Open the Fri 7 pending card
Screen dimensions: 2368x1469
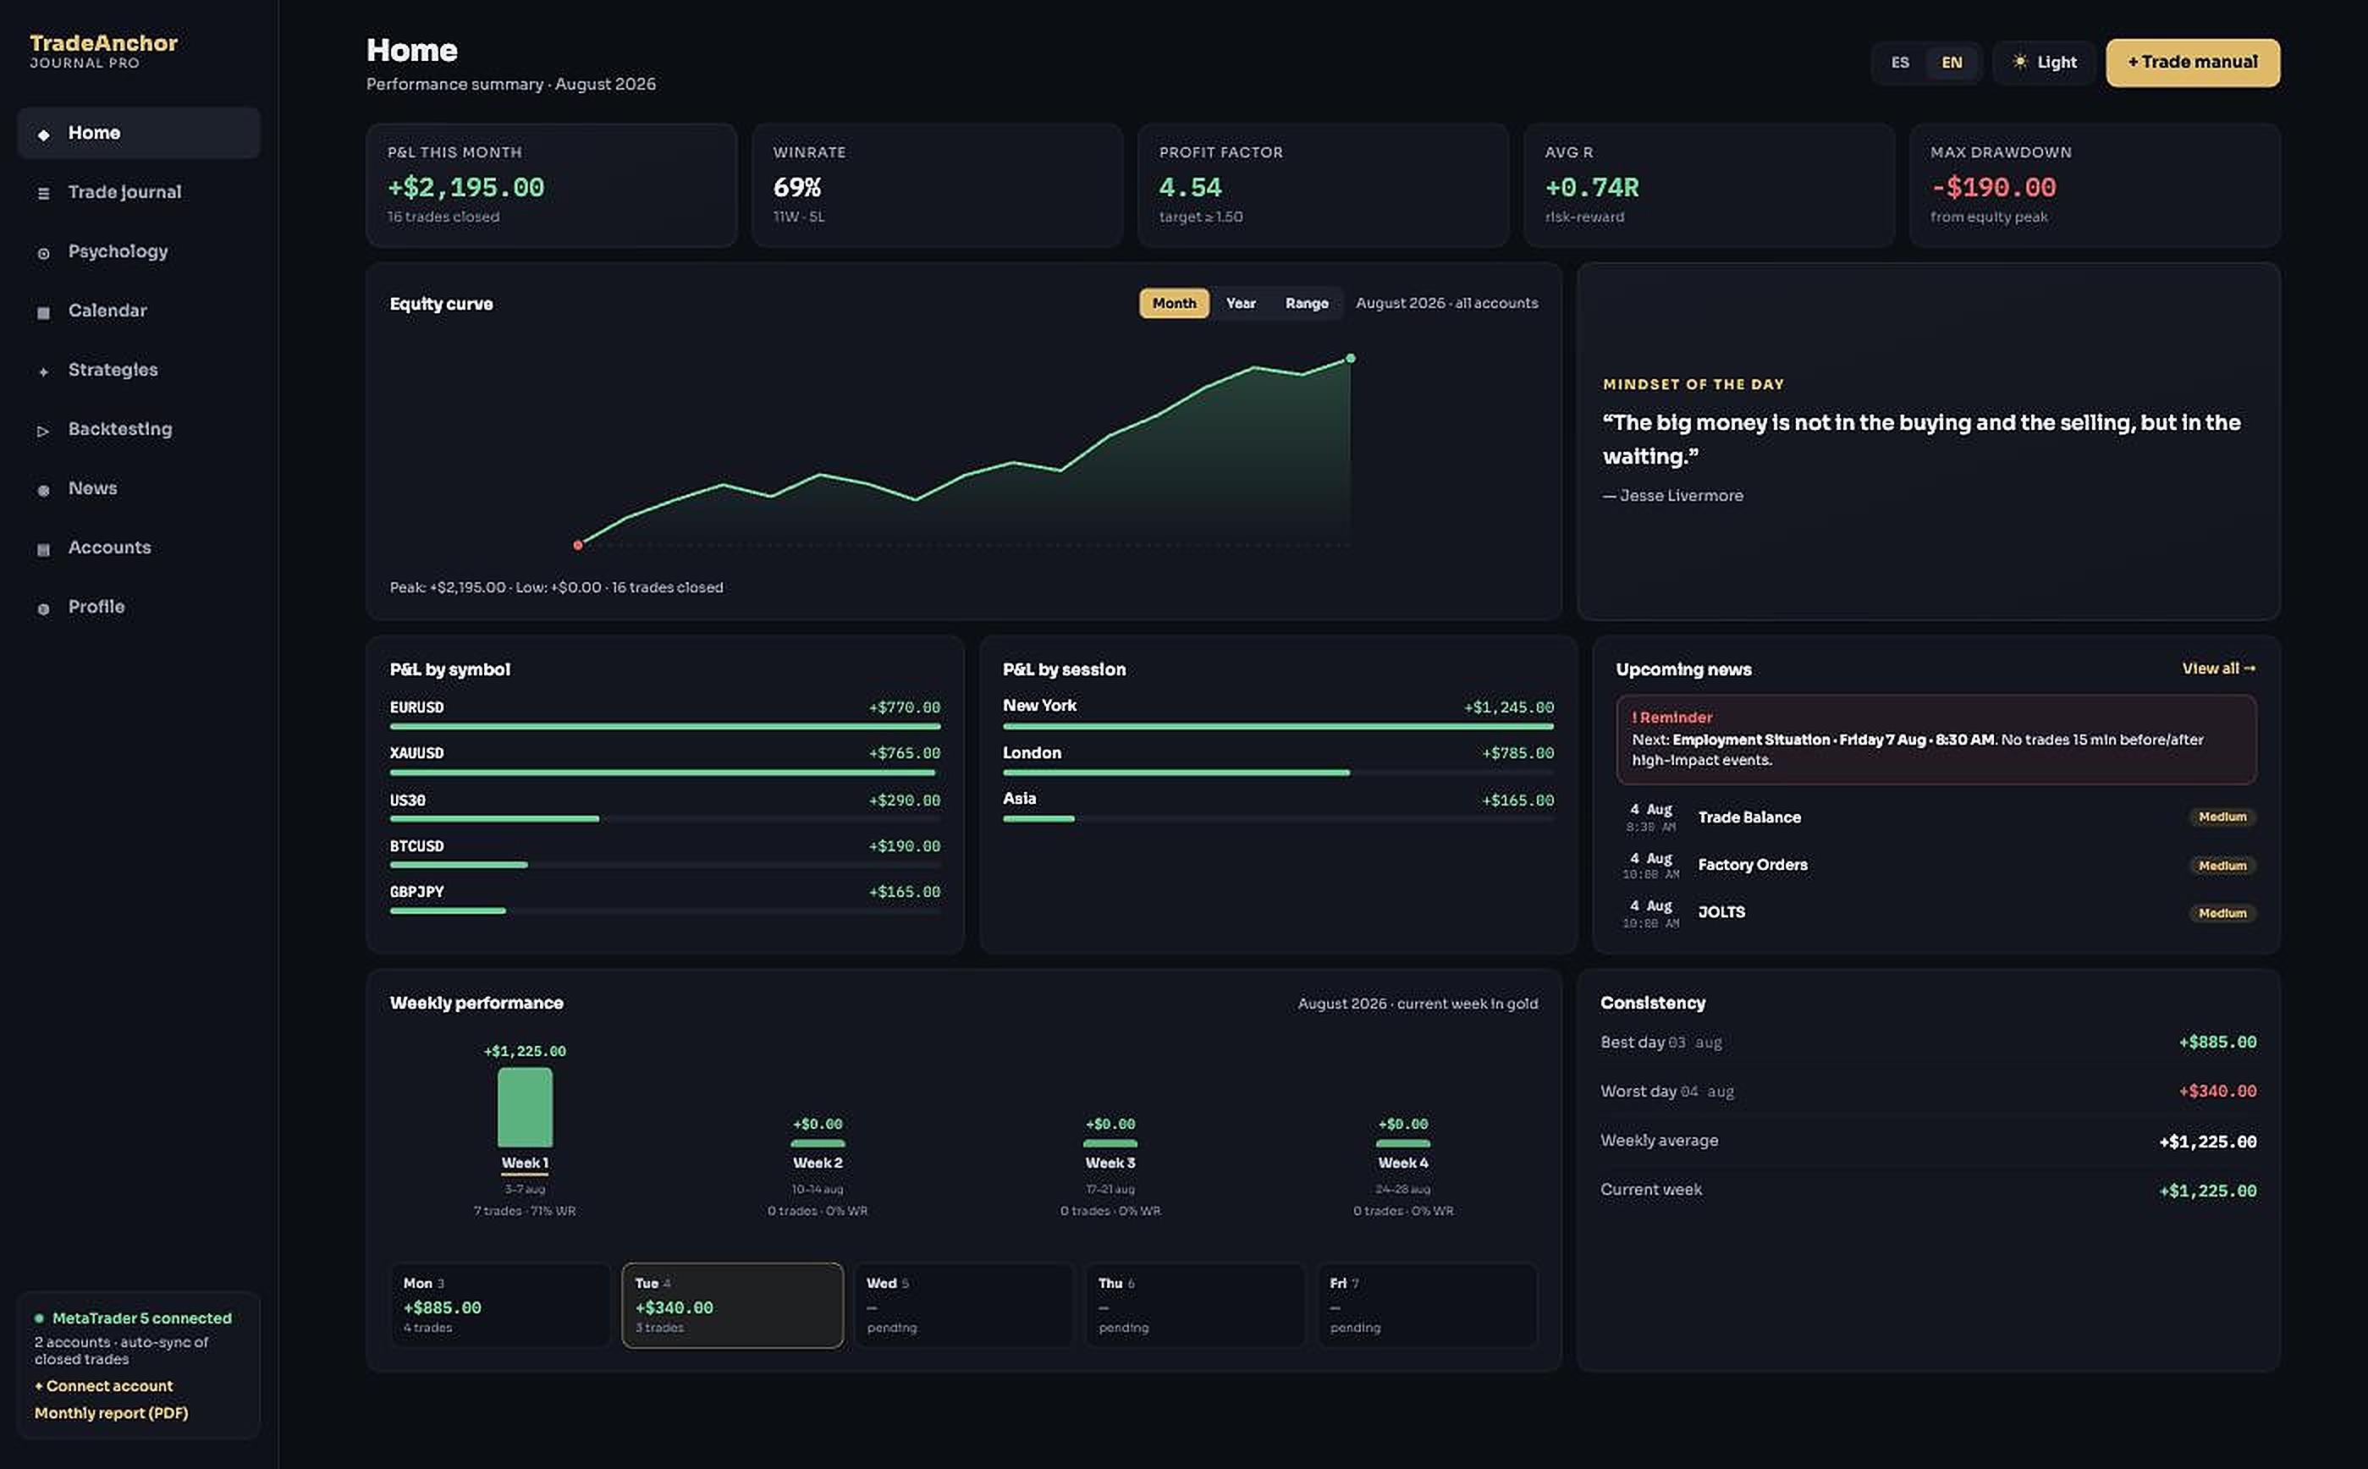1426,1305
